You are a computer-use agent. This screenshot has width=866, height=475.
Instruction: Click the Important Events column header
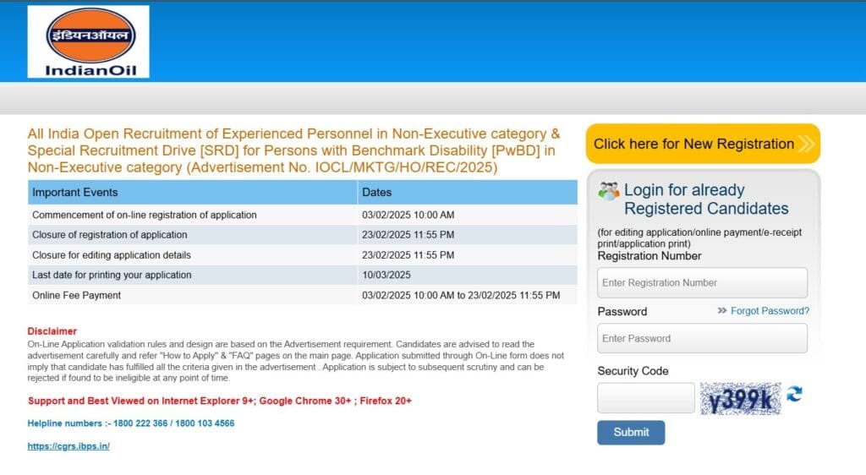(x=75, y=193)
